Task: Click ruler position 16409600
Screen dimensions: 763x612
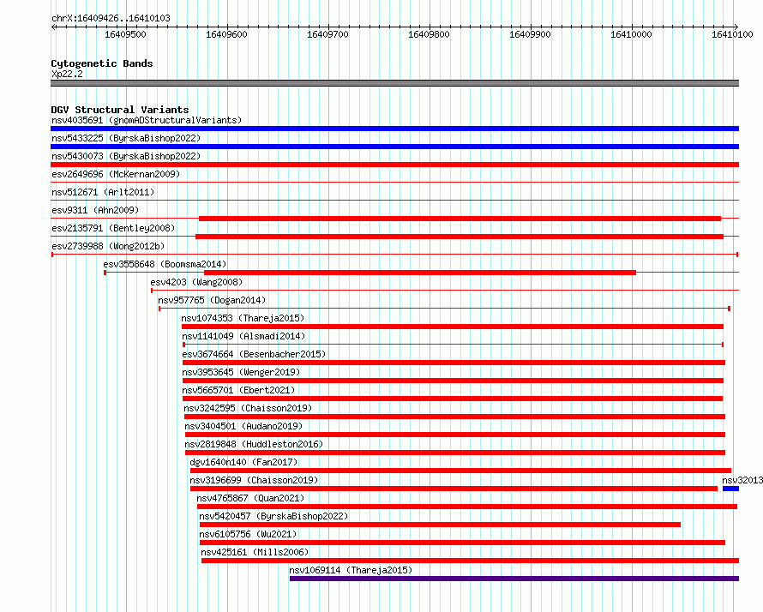Action: pos(227,34)
